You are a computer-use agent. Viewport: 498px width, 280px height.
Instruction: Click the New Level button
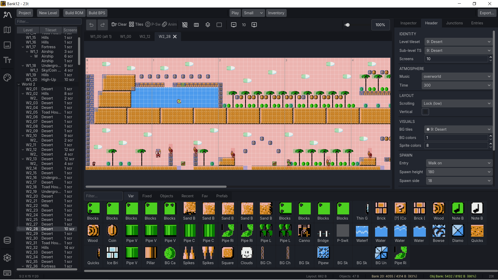point(48,13)
